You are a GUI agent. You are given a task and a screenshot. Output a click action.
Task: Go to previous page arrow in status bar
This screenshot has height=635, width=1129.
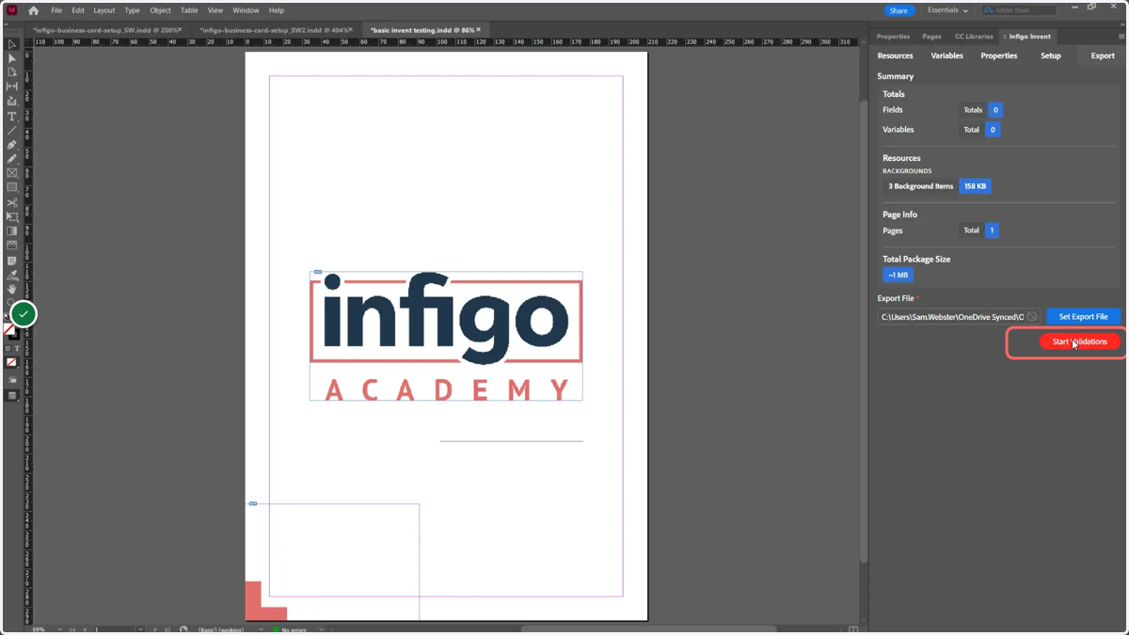85,629
